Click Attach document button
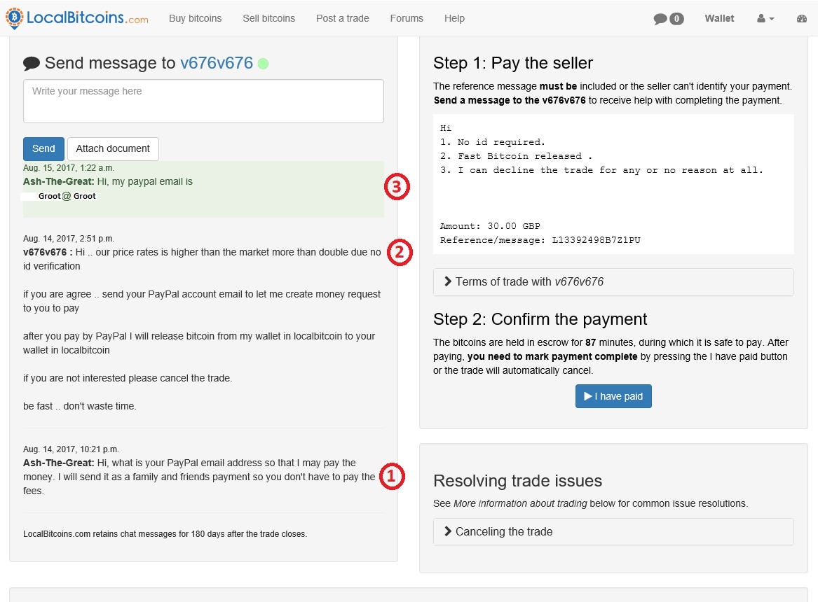The height and width of the screenshot is (602, 818). coord(113,148)
